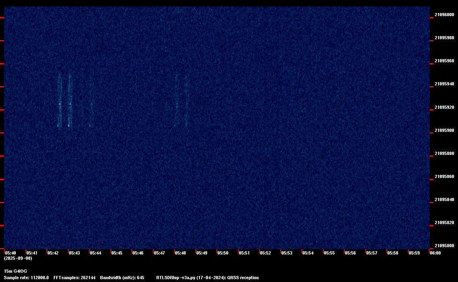Click the 05:57 time axis label
458x282 pixels.
(371, 253)
